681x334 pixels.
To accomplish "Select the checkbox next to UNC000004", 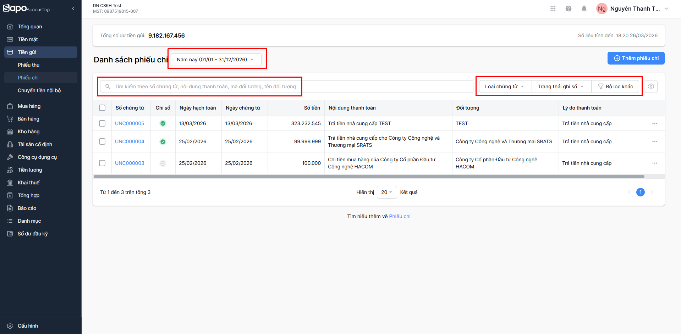I will 102,141.
